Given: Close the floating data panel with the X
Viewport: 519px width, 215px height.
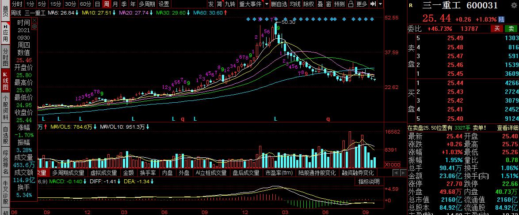Looking at the screenshot, I should point(34,20).
